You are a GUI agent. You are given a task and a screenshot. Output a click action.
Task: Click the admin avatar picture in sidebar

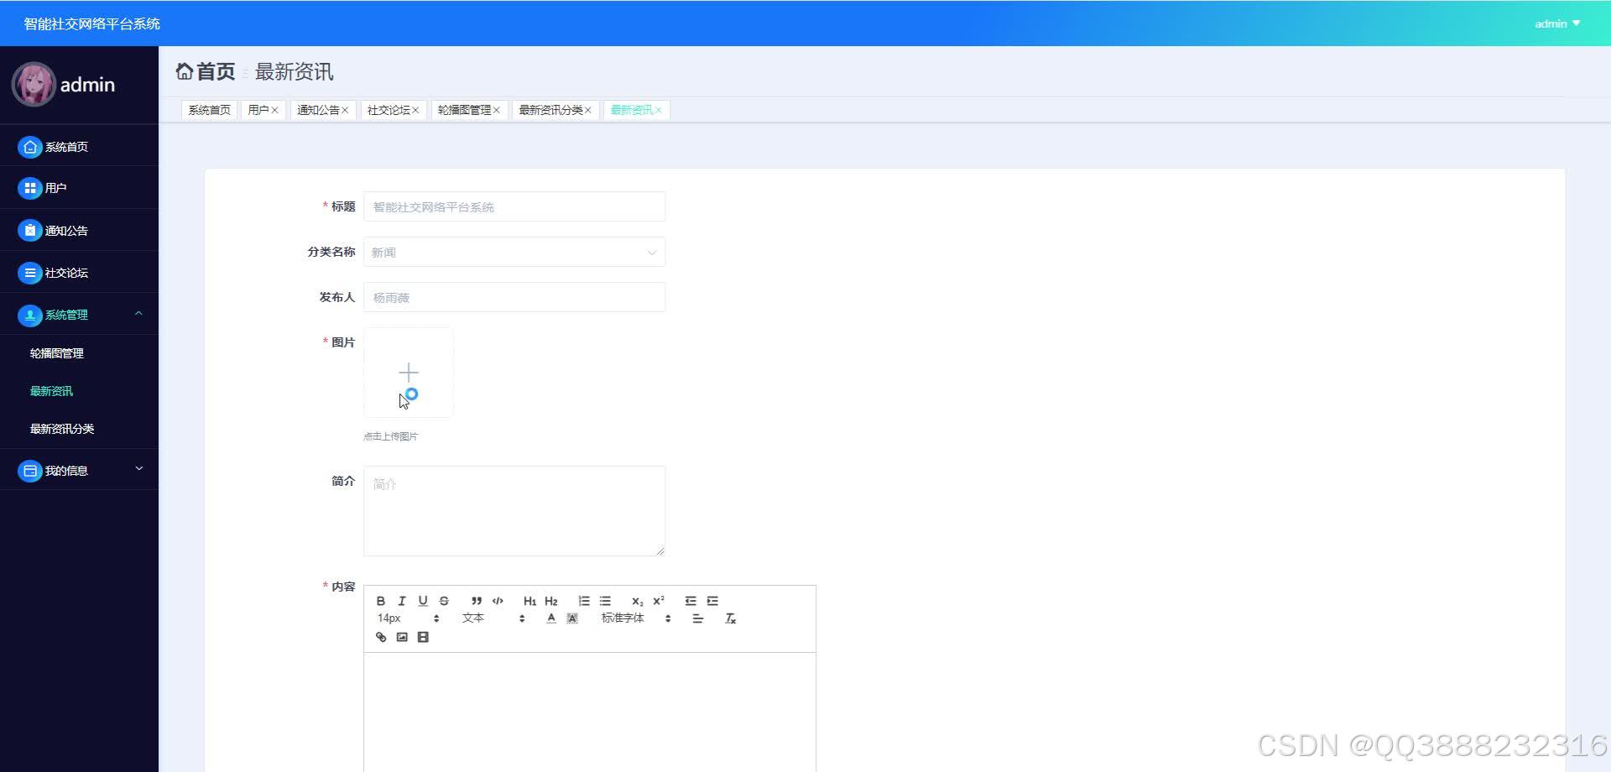(34, 84)
